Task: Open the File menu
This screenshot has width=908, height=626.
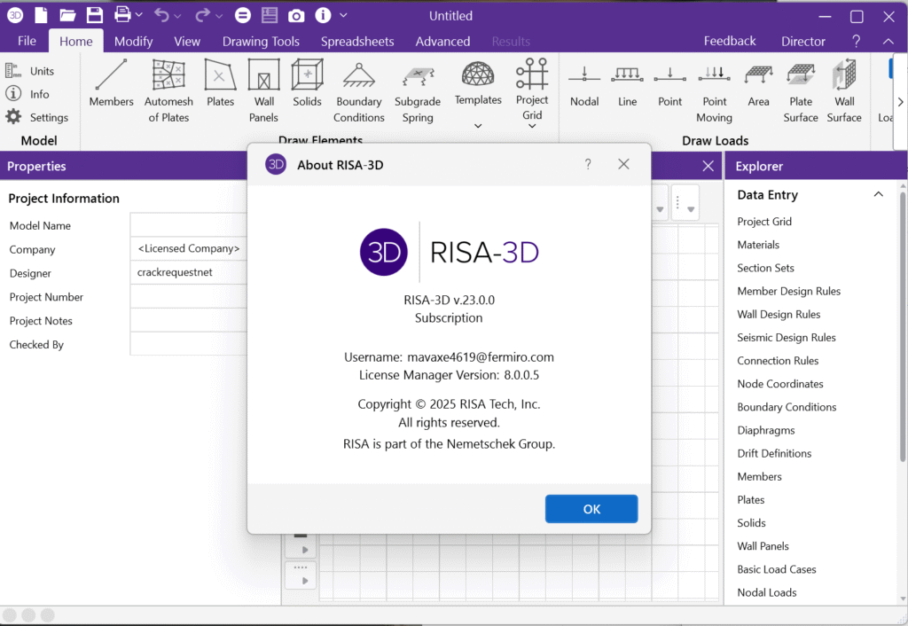Action: click(x=27, y=41)
